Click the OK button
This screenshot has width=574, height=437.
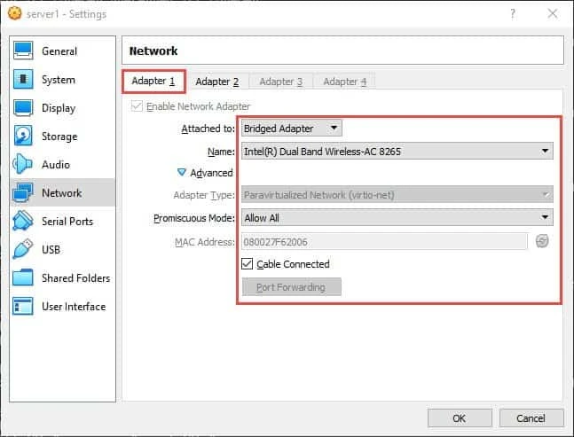tap(460, 418)
